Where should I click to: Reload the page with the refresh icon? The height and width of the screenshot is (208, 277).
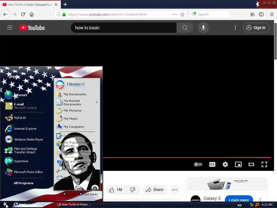pyautogui.click(x=23, y=14)
